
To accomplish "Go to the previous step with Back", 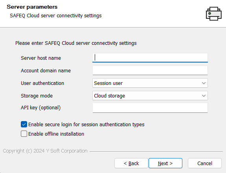I will pos(131,163).
